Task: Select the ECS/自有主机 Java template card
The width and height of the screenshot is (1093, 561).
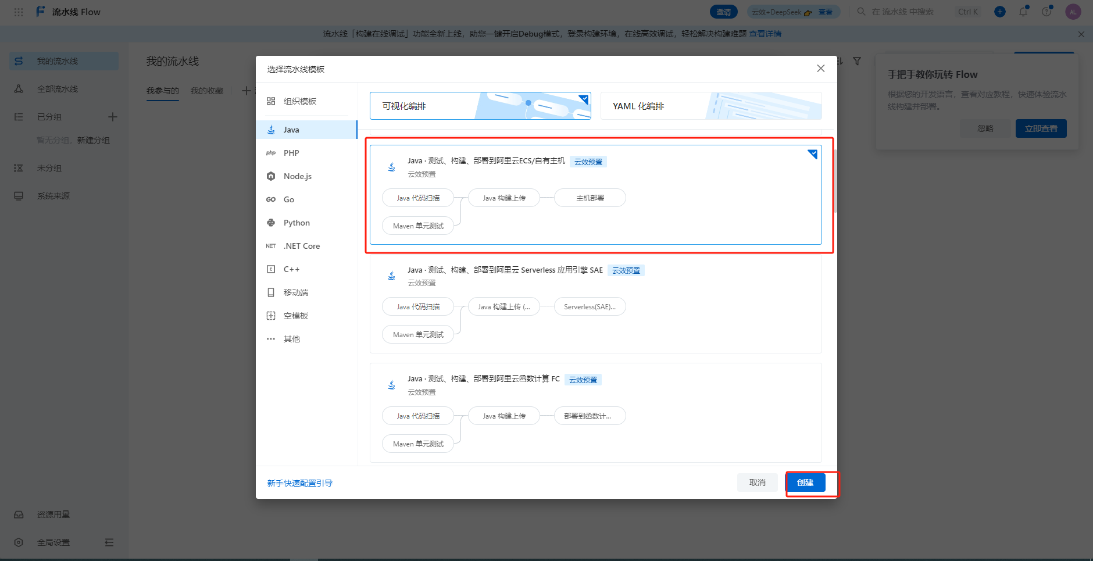Action: tap(596, 195)
